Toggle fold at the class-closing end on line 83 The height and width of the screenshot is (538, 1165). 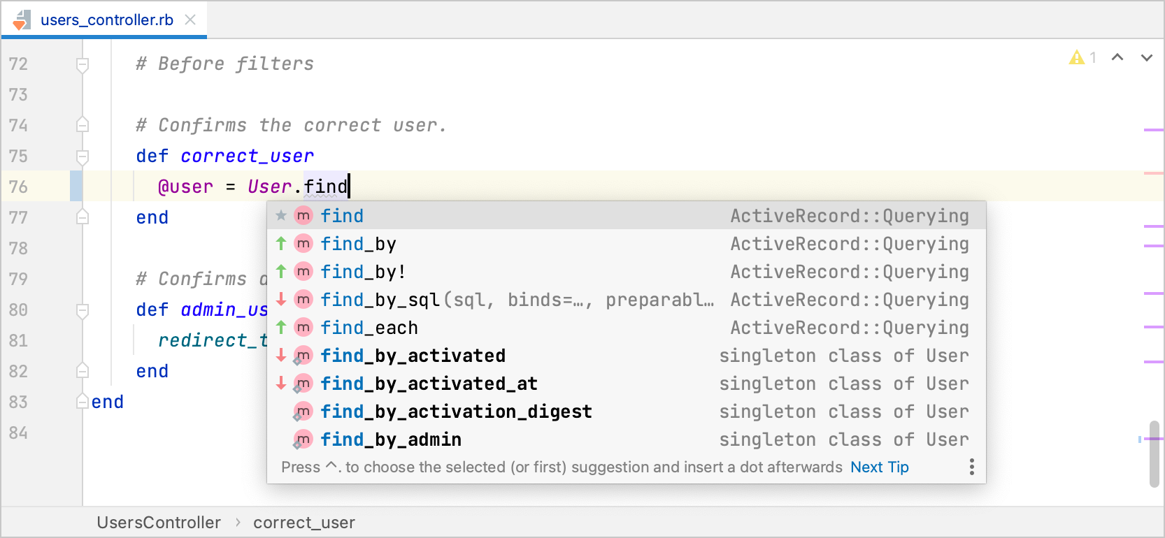tap(82, 401)
